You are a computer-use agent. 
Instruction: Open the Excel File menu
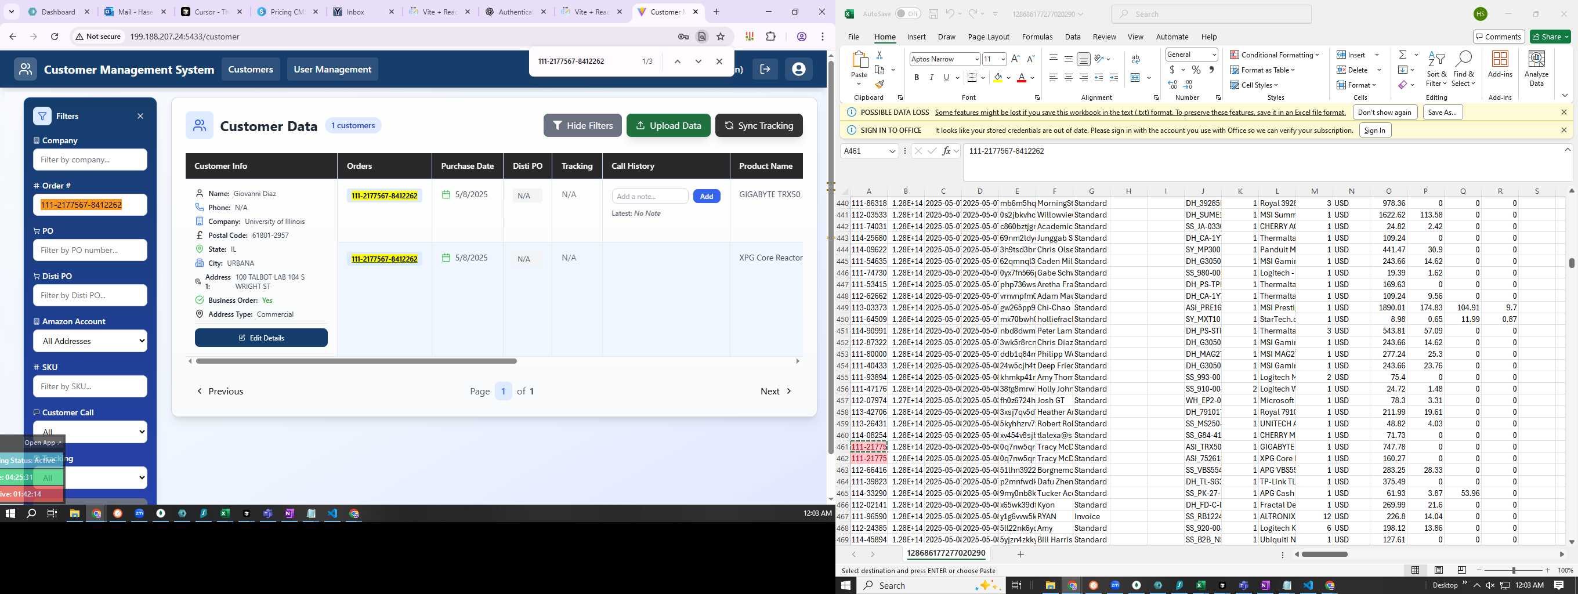click(x=853, y=37)
